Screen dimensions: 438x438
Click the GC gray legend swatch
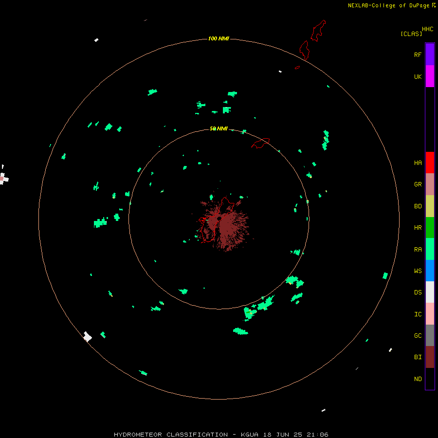[x=430, y=335]
